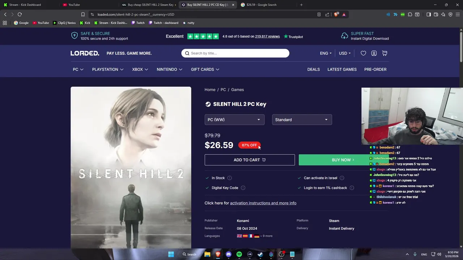Viewport: 463px width, 260px height.
Task: Click the Windows Start button
Action: click(171, 254)
